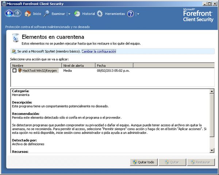This screenshot has height=175, width=219.
Task: Minimize the Forefront Client Security window
Action: (205, 4)
